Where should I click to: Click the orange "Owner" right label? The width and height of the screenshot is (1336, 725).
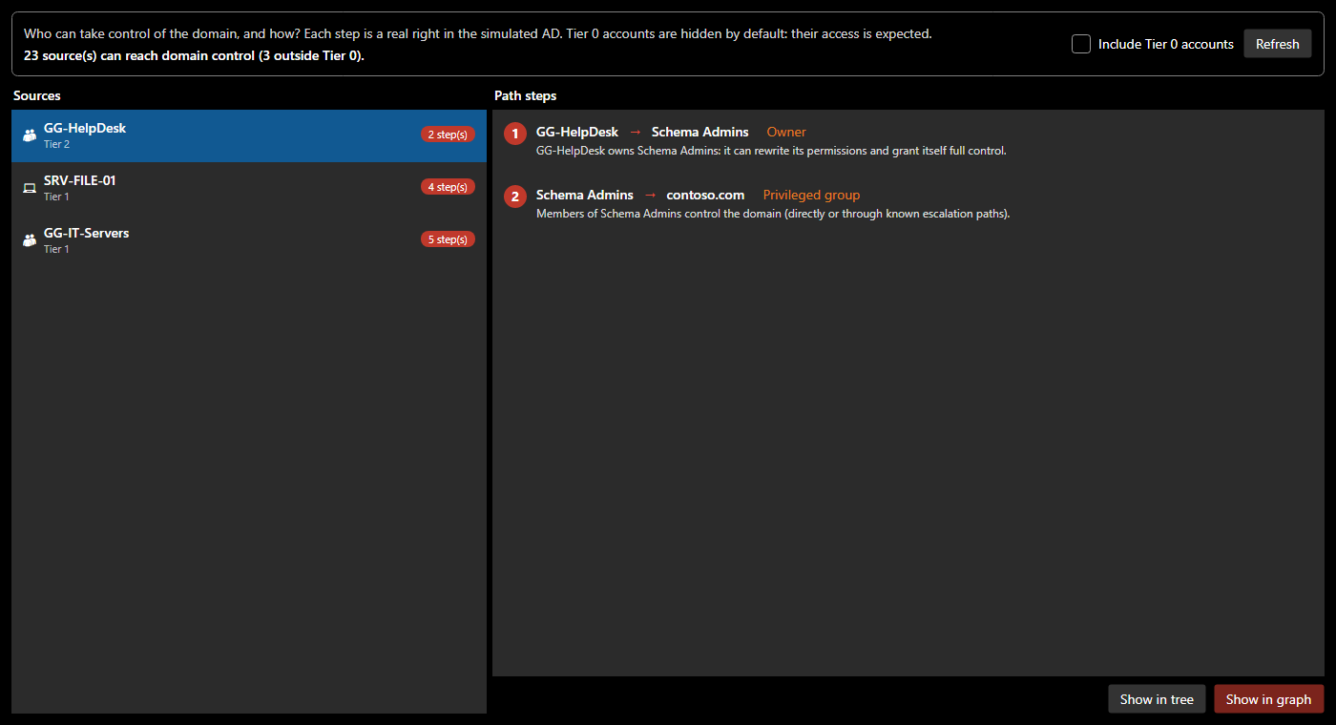click(x=786, y=132)
